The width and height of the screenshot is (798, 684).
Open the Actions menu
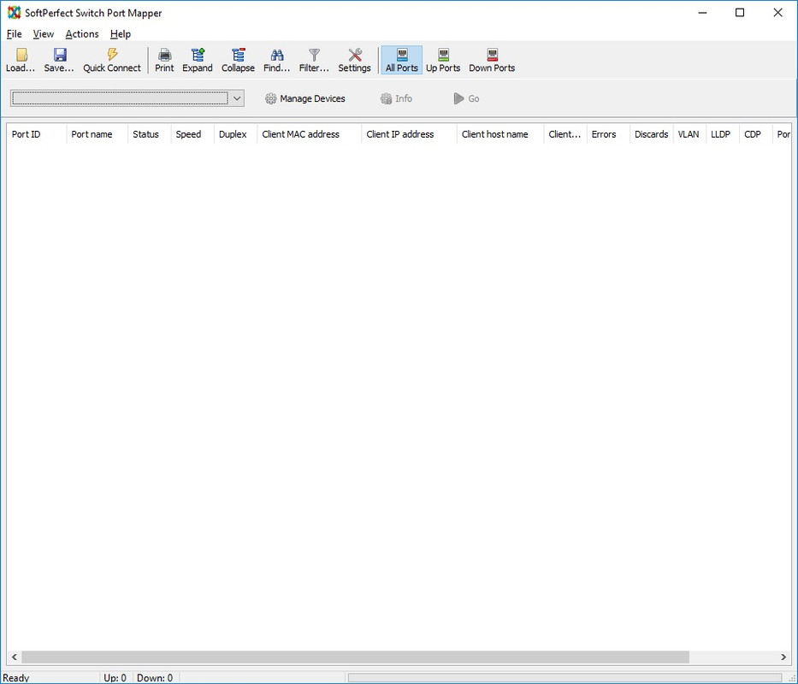[82, 34]
